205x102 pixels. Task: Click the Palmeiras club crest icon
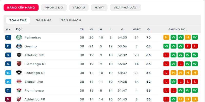point(19,37)
